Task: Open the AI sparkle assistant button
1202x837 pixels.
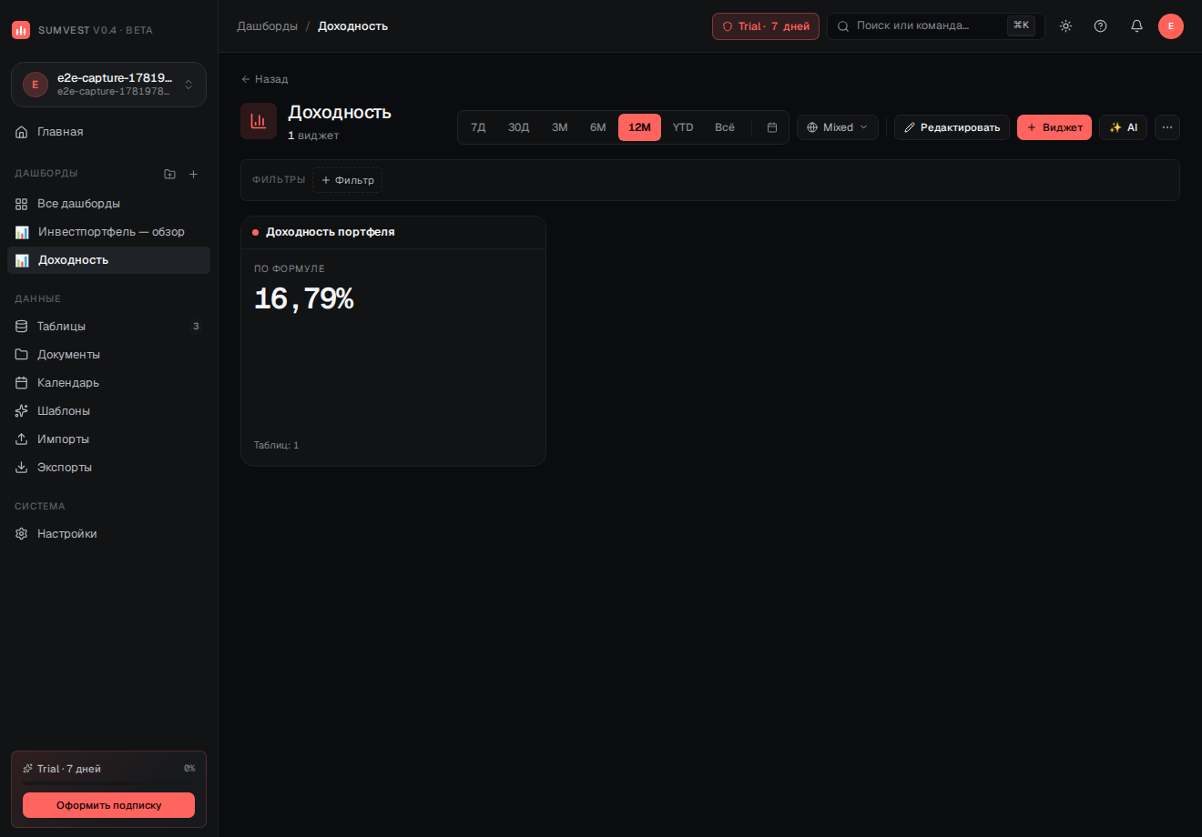Action: point(1123,127)
